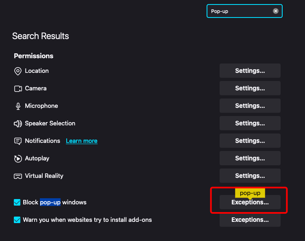
Task: Clear the Pop-up search field
Action: 275,11
